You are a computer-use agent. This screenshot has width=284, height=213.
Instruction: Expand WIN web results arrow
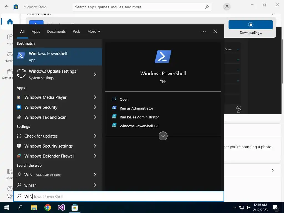pos(95,175)
